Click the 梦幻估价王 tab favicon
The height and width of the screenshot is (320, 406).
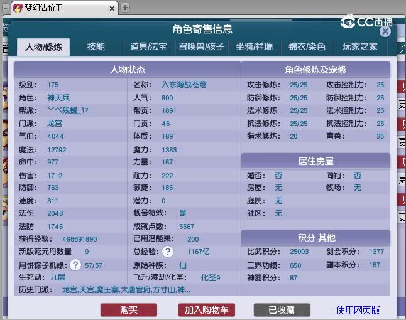coord(18,8)
